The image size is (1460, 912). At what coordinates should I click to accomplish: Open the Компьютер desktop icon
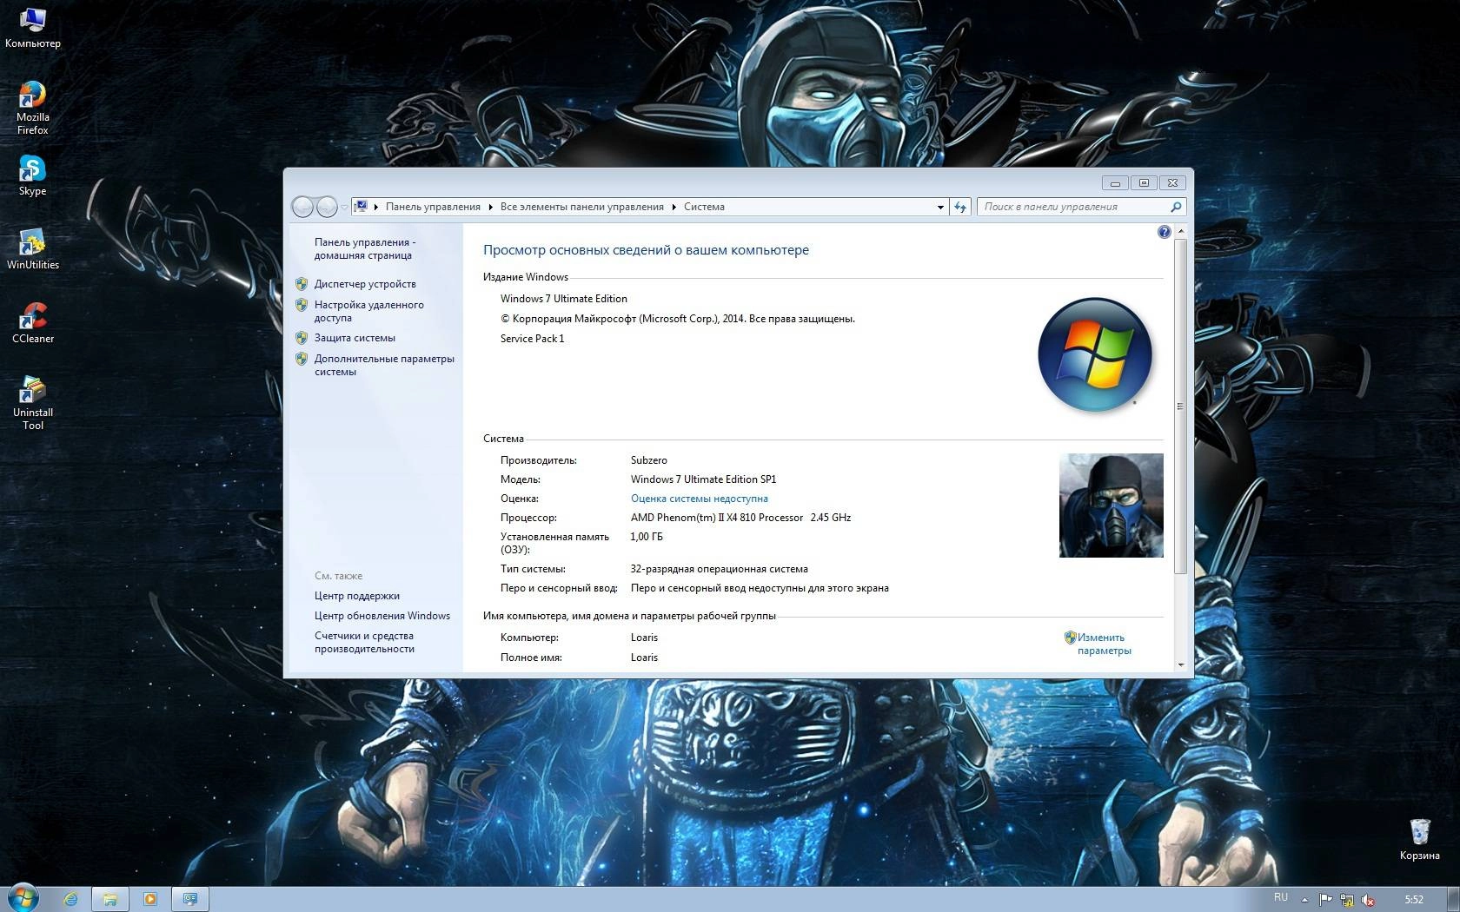click(32, 28)
